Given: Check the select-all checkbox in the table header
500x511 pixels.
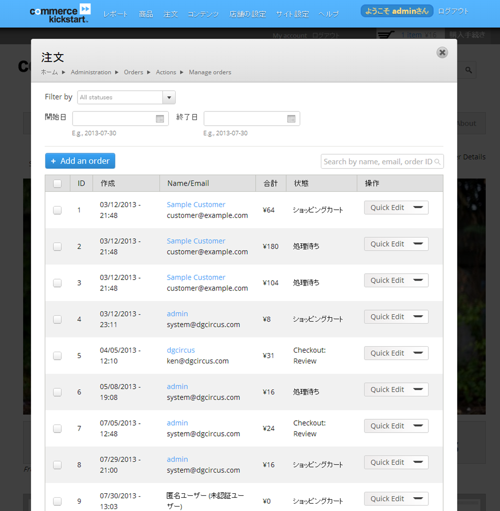Looking at the screenshot, I should [x=57, y=182].
